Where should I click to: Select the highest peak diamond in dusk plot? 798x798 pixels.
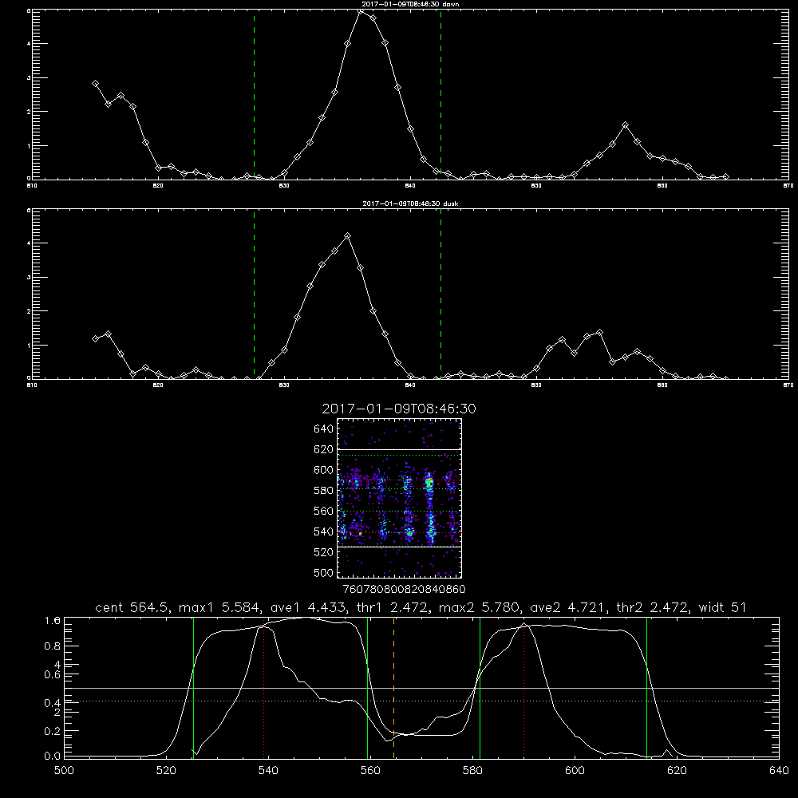(x=348, y=236)
